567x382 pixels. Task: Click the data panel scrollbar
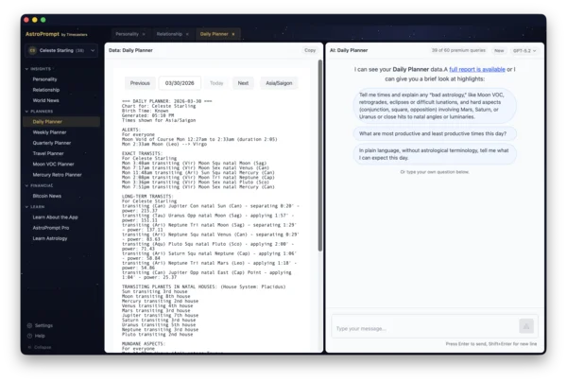tap(320, 156)
